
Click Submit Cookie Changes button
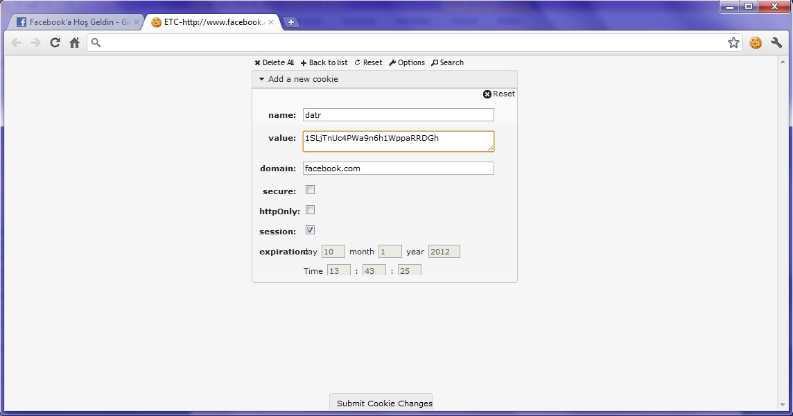[x=384, y=403]
